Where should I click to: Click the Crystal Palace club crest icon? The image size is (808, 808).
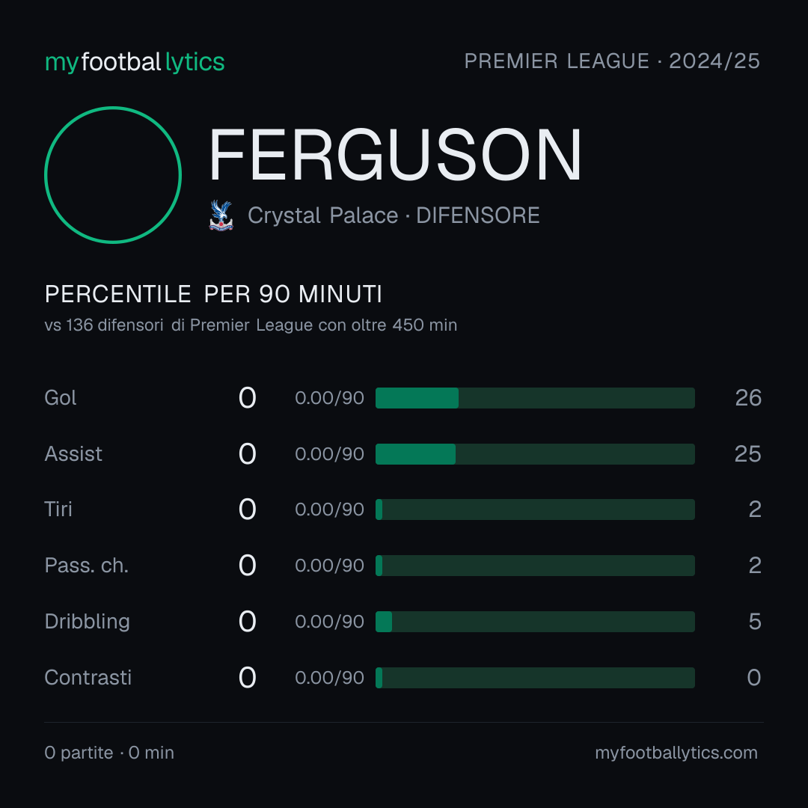click(x=221, y=215)
